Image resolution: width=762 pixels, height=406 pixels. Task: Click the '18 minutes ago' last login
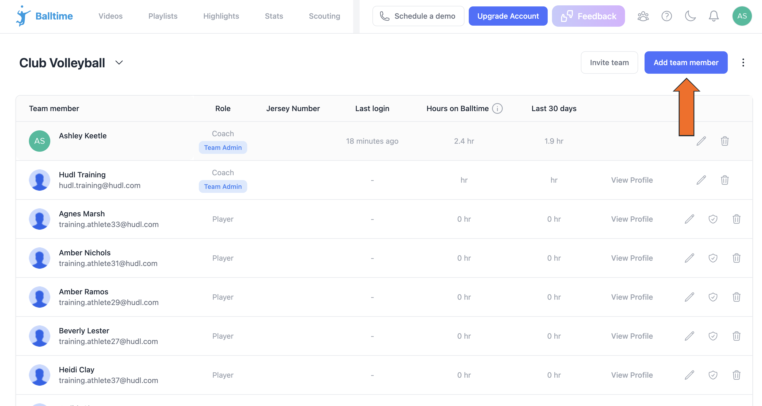pyautogui.click(x=372, y=141)
